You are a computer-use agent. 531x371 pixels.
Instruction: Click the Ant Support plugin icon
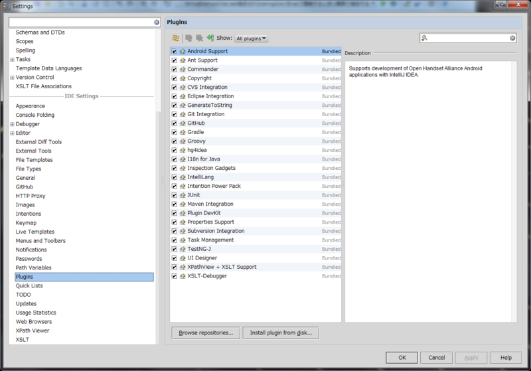click(x=183, y=60)
